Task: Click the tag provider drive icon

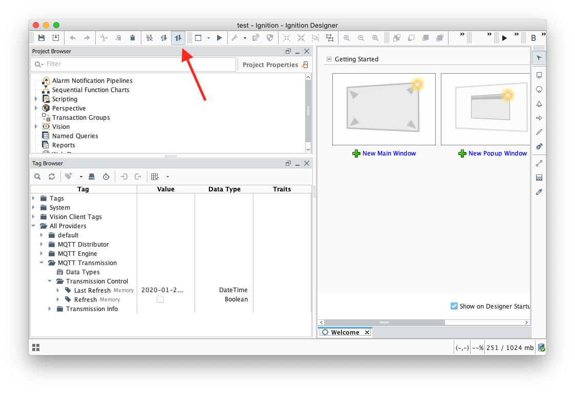Action: (x=92, y=177)
